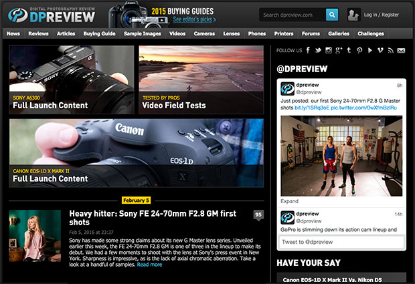415x284 pixels.
Task: Open DPReview's Facebook page icon
Action: (308, 50)
